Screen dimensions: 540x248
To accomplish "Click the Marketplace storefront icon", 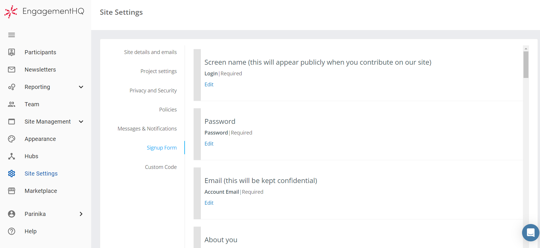I will click(12, 191).
